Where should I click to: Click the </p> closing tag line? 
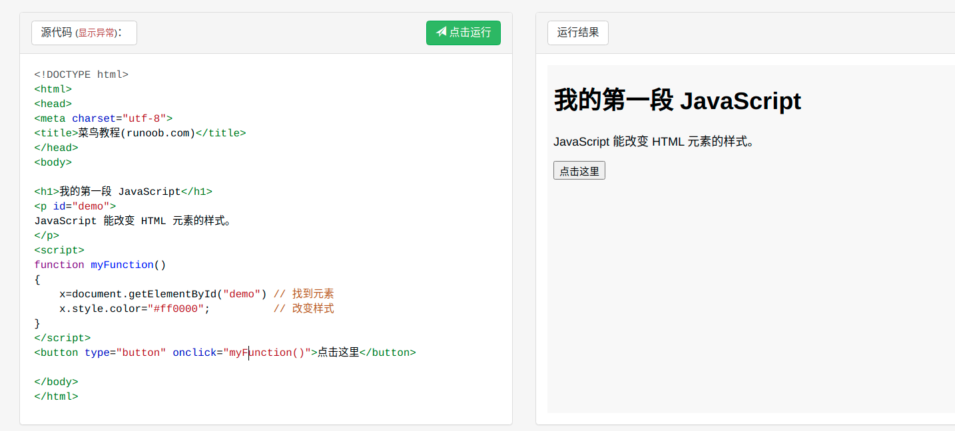[x=47, y=235]
